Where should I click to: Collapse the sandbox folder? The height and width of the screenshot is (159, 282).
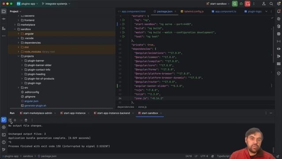[15, 29]
